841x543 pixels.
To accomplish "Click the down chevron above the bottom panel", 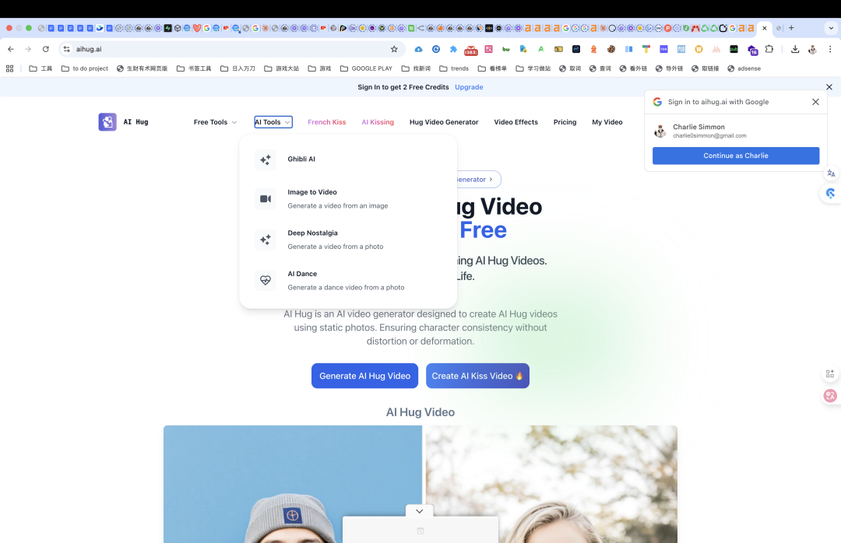I will point(420,511).
